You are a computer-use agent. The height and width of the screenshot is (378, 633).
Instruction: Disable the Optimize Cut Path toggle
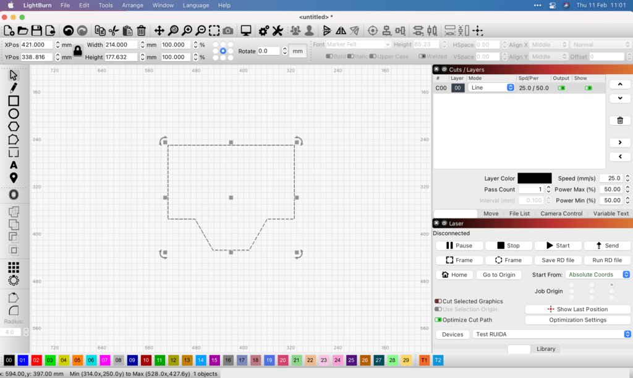click(x=438, y=320)
